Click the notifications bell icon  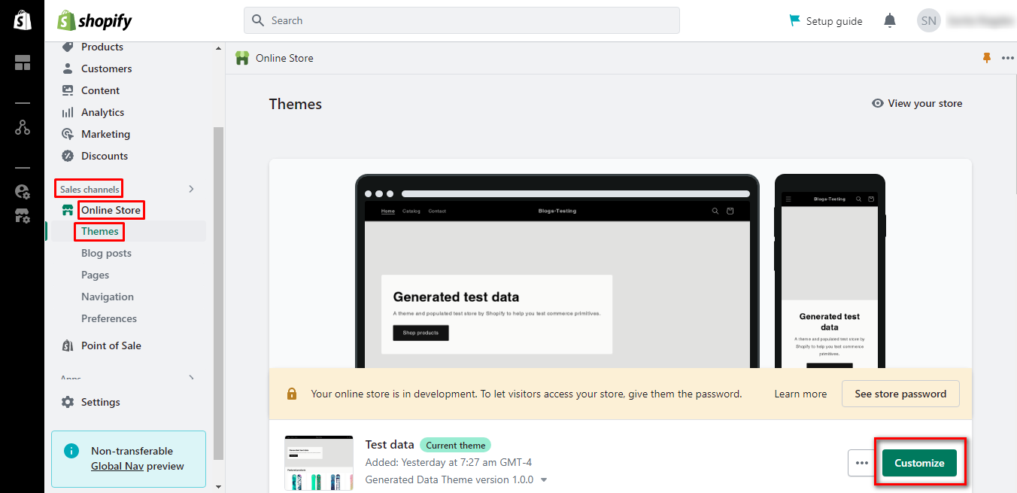tap(890, 20)
